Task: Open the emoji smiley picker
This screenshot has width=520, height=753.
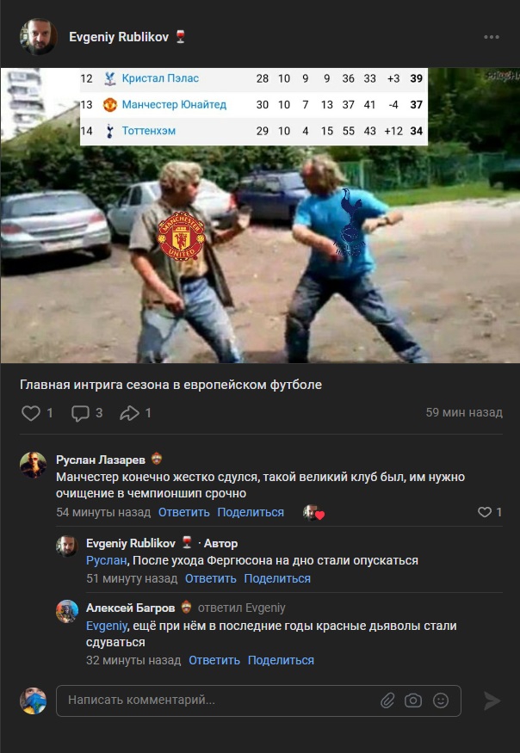Action: tap(441, 701)
